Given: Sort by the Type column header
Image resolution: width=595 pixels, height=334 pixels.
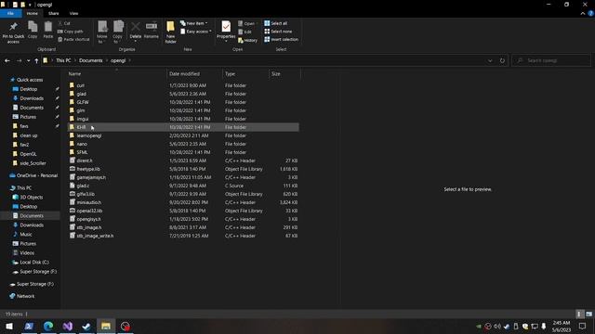Looking at the screenshot, I should point(245,74).
